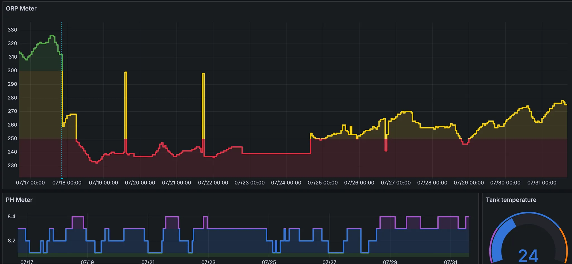Click the 330 value on ORP y-axis
The width and height of the screenshot is (572, 264).
(x=12, y=30)
